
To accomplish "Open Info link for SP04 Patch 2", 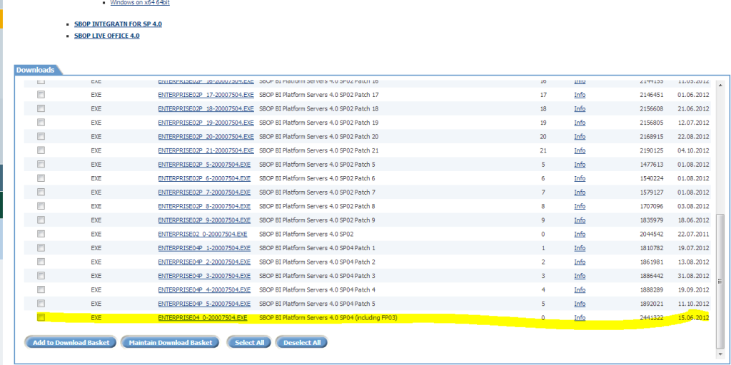I will click(580, 262).
